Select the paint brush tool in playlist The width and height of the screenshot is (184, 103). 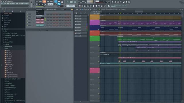click(x=82, y=9)
